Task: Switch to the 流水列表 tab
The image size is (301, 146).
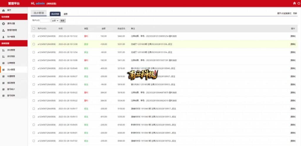Action: pos(55,14)
